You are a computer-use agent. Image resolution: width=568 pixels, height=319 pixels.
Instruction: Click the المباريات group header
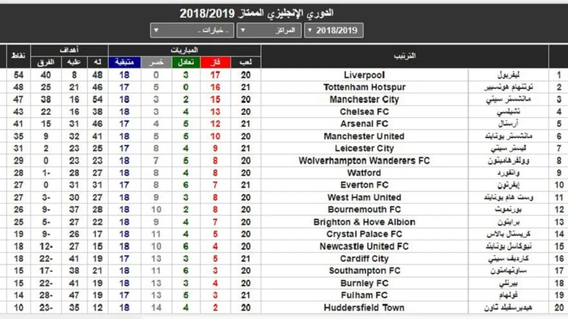185,50
